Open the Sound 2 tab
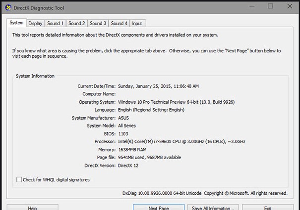 77,23
